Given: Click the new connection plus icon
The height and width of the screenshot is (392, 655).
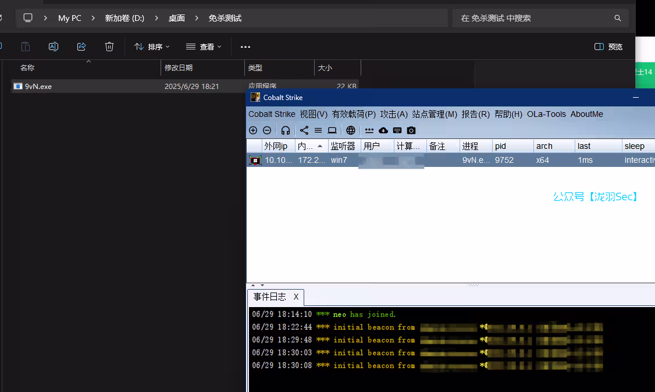Looking at the screenshot, I should [x=253, y=130].
